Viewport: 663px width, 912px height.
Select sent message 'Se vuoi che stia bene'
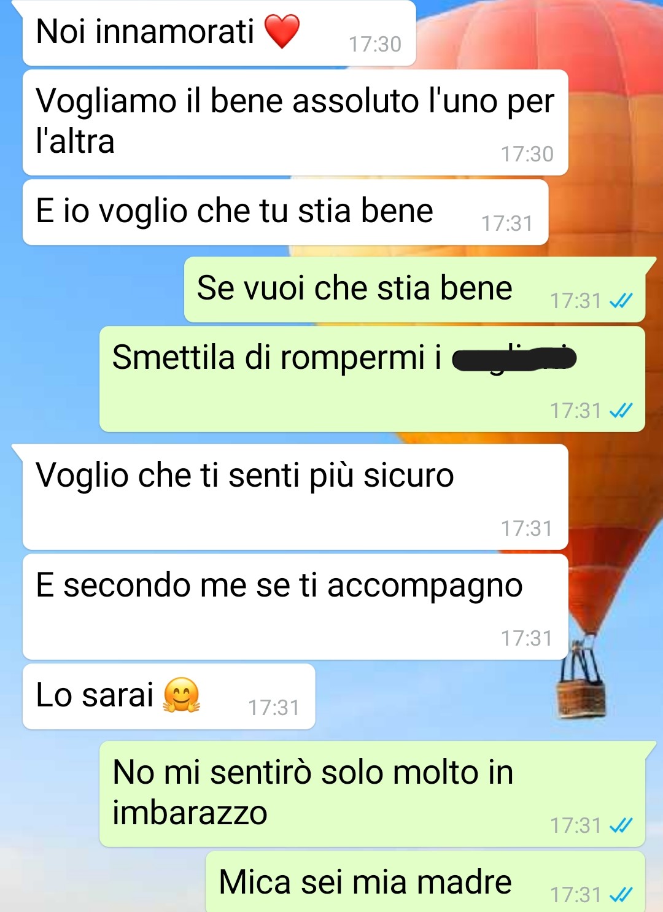(x=415, y=290)
